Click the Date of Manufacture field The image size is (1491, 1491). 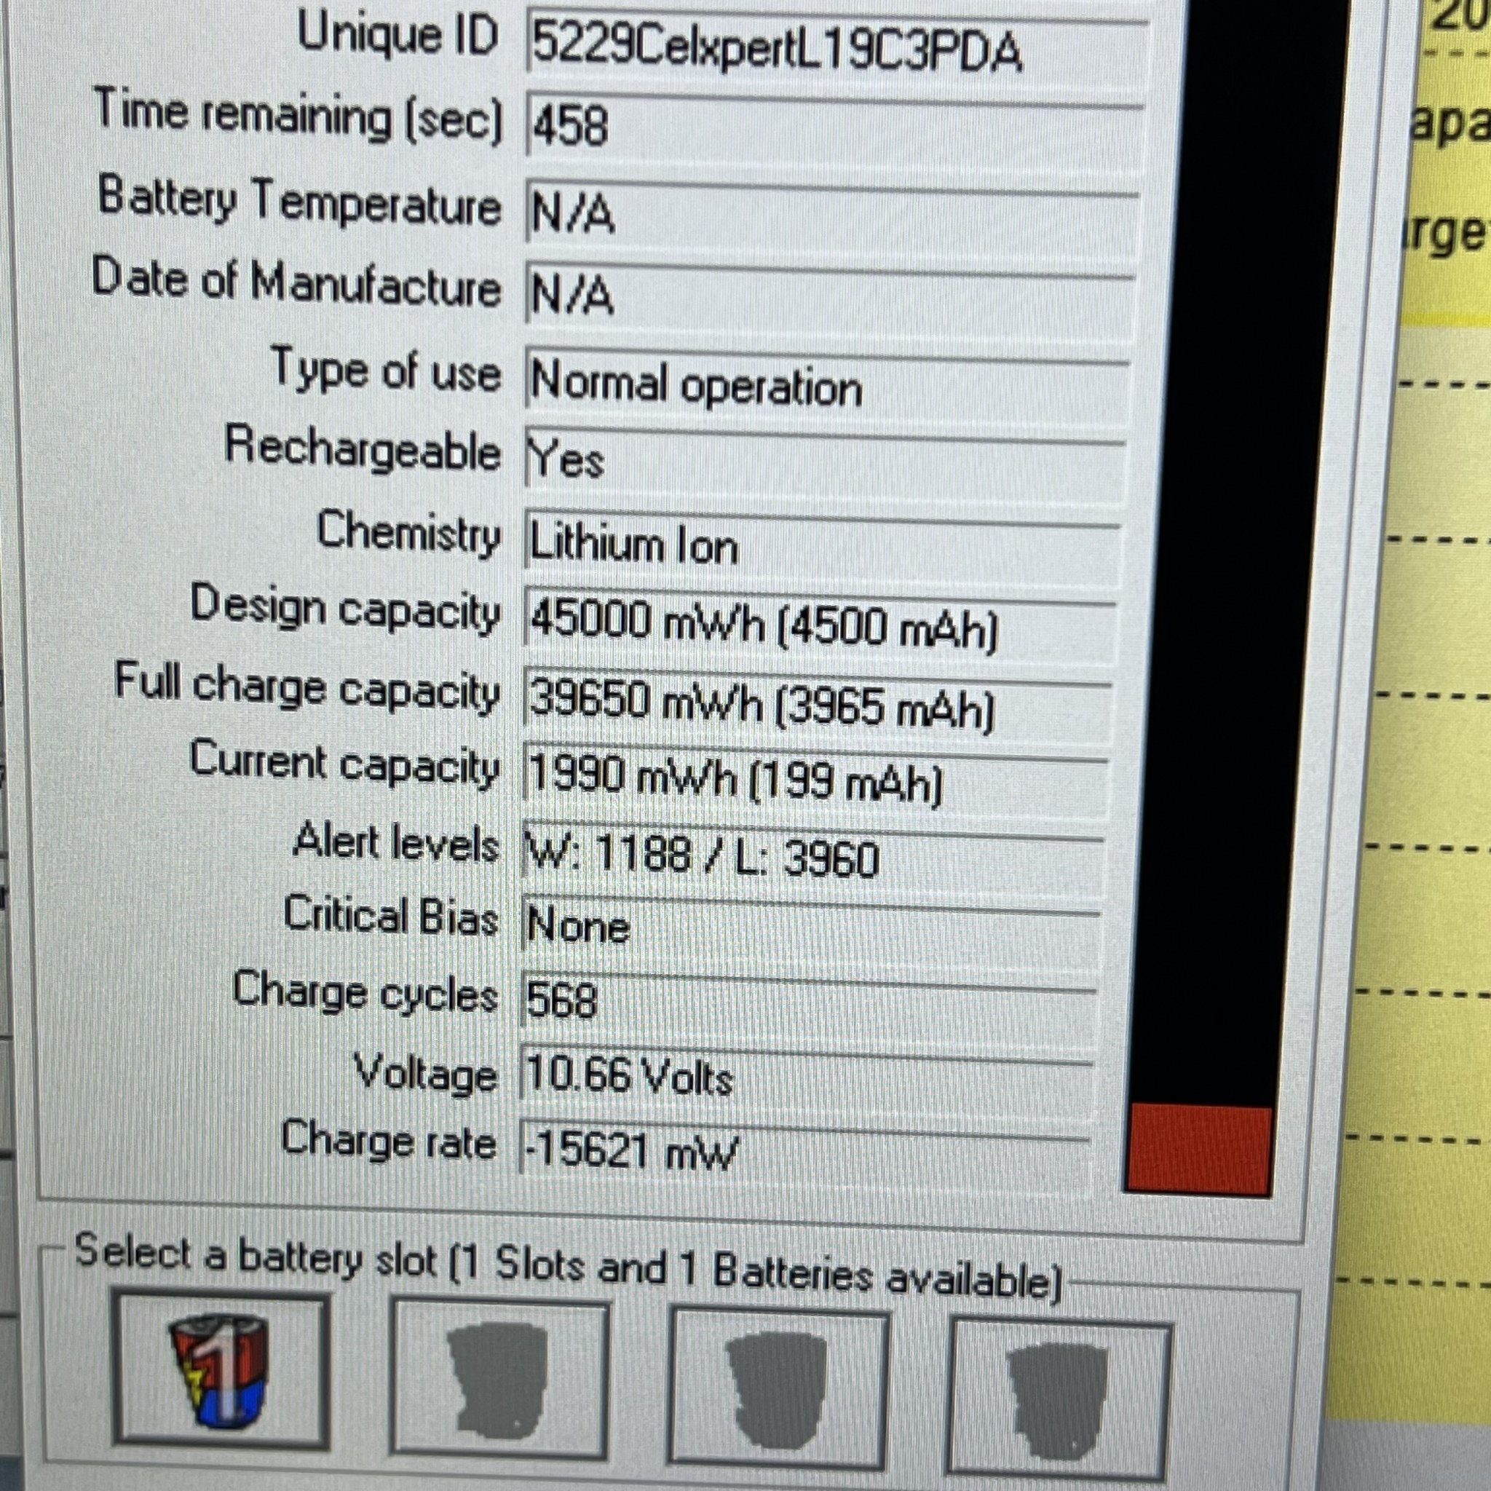[830, 296]
